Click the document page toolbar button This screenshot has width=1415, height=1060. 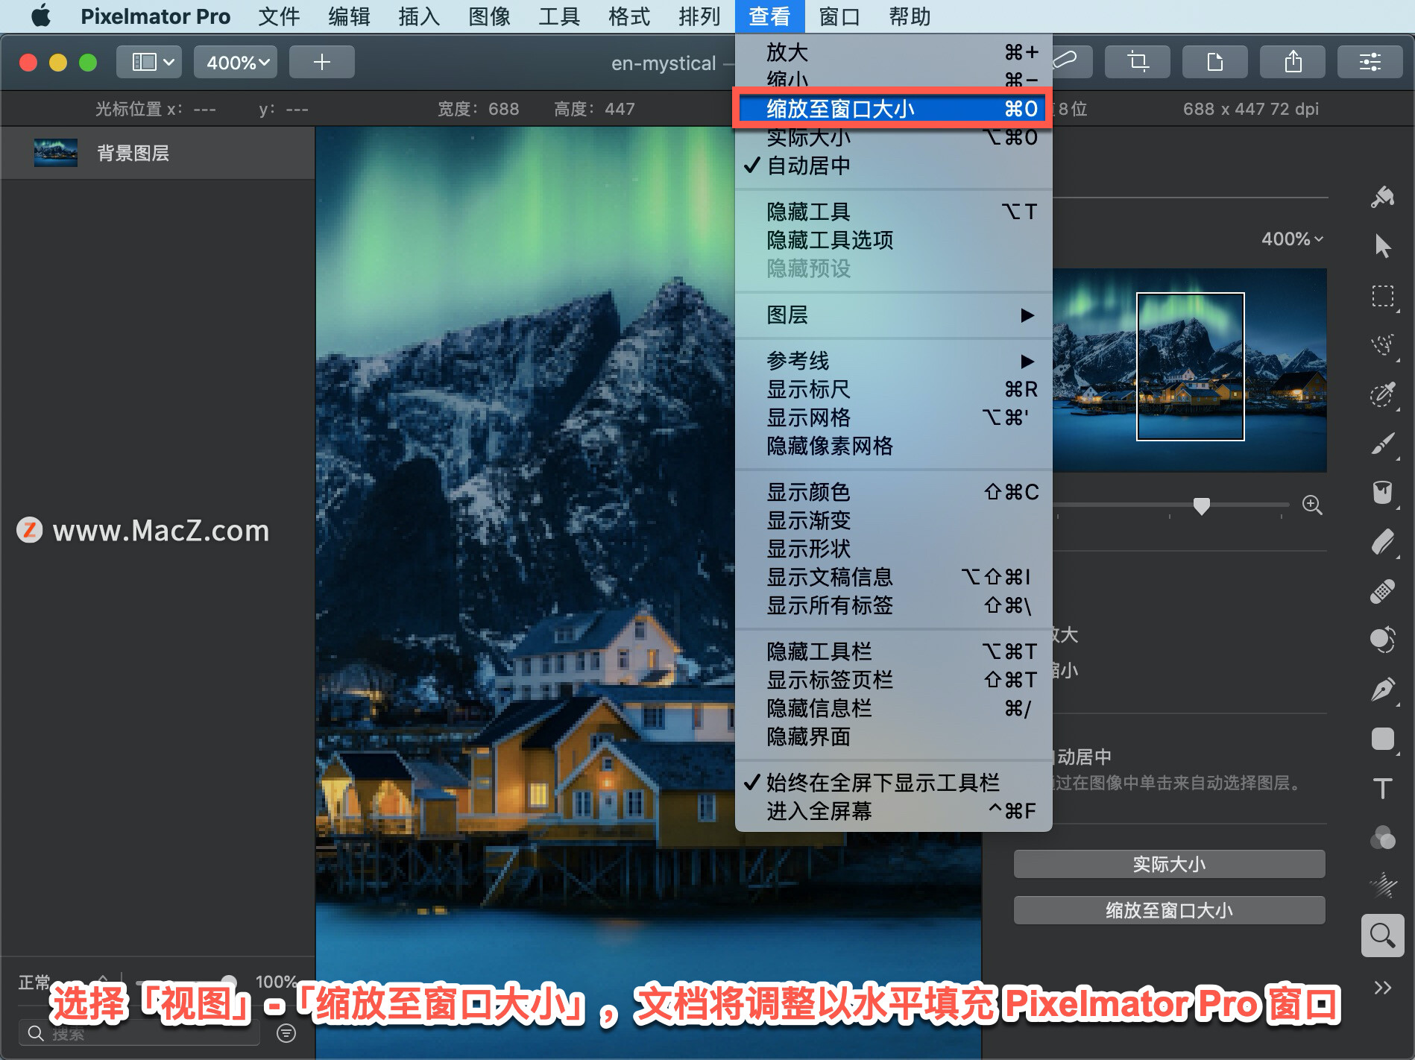1215,62
